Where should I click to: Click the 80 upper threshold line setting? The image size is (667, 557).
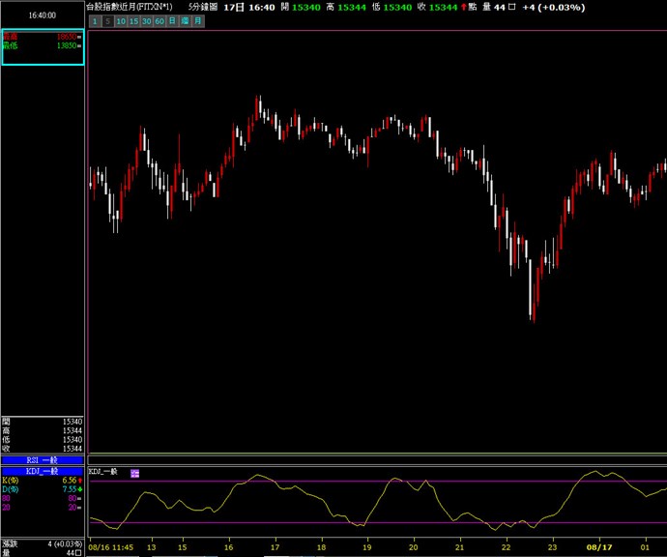(x=43, y=498)
